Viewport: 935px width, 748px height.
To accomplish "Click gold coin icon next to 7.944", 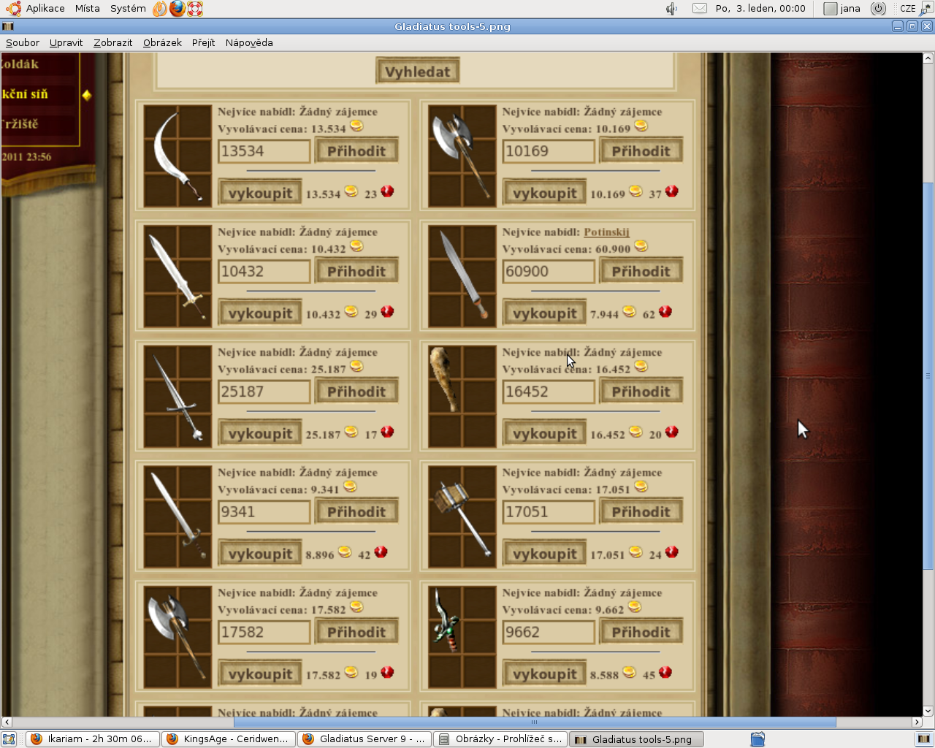I will coord(629,312).
